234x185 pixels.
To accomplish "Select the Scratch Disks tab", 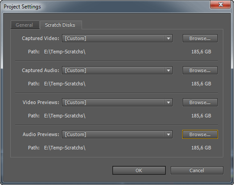I will point(61,25).
